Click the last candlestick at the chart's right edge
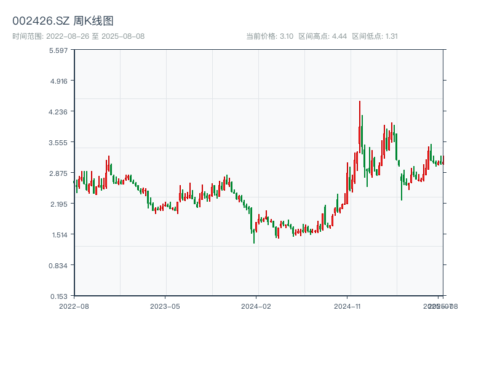The height and width of the screenshot is (369, 492). coord(443,160)
